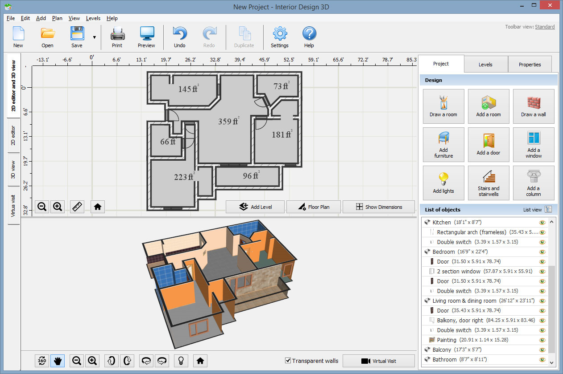Screen dimensions: 563x374
Task: Open the Add furniture tool
Action: [x=443, y=144]
